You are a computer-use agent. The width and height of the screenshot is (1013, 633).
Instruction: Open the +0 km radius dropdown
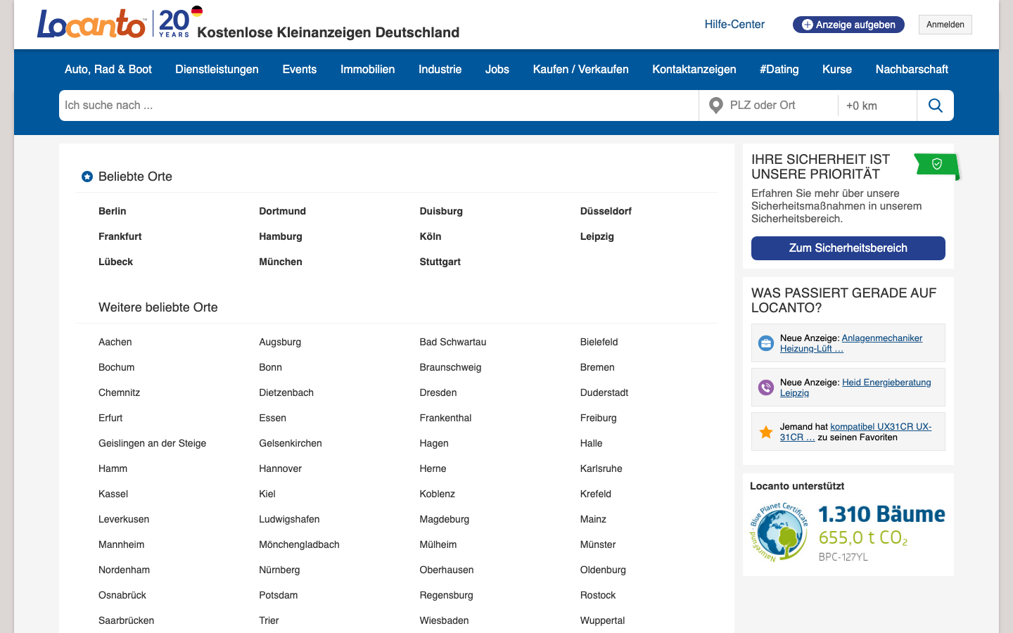pos(877,105)
